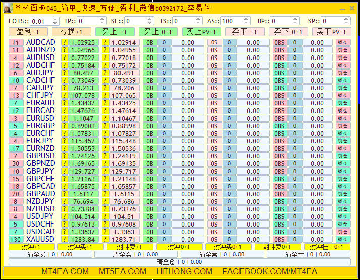
Task: Click the 清全仓 close-all bar
Action: tap(179, 262)
